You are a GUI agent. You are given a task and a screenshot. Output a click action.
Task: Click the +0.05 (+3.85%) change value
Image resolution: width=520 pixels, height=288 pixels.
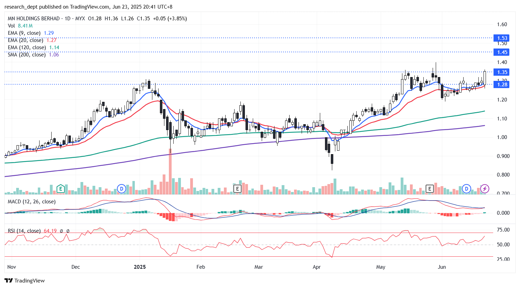point(170,19)
